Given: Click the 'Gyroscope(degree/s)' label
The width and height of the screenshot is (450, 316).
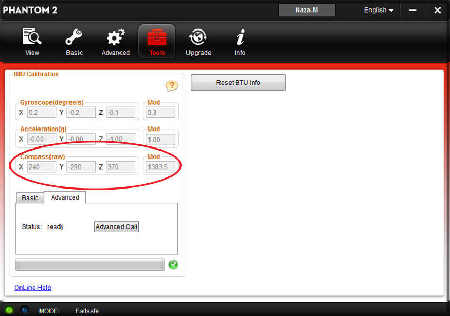Looking at the screenshot, I should point(52,102).
